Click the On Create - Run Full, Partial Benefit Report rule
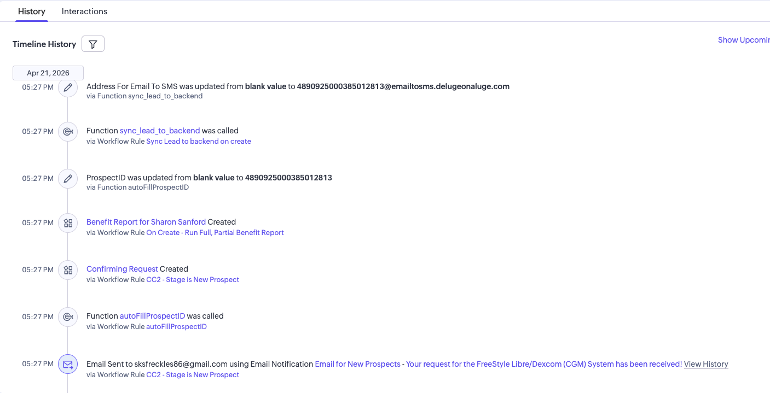This screenshot has height=393, width=770. (215, 232)
